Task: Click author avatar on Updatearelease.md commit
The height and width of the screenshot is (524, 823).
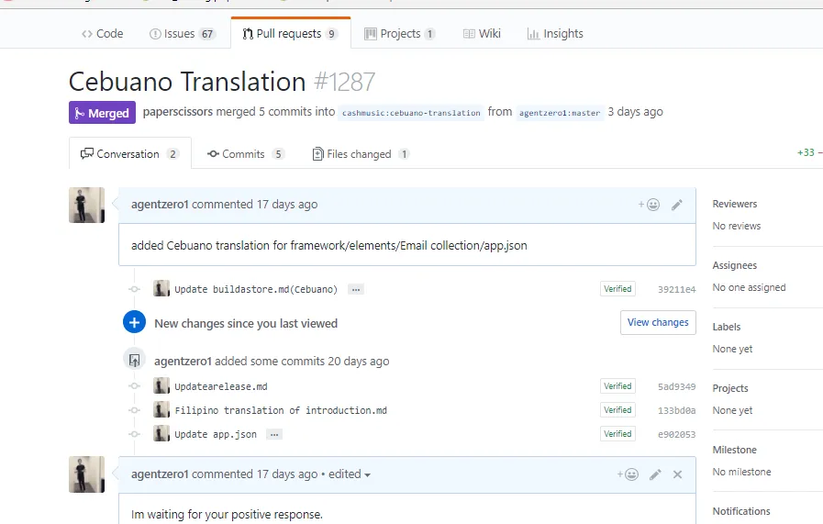Action: coord(161,386)
